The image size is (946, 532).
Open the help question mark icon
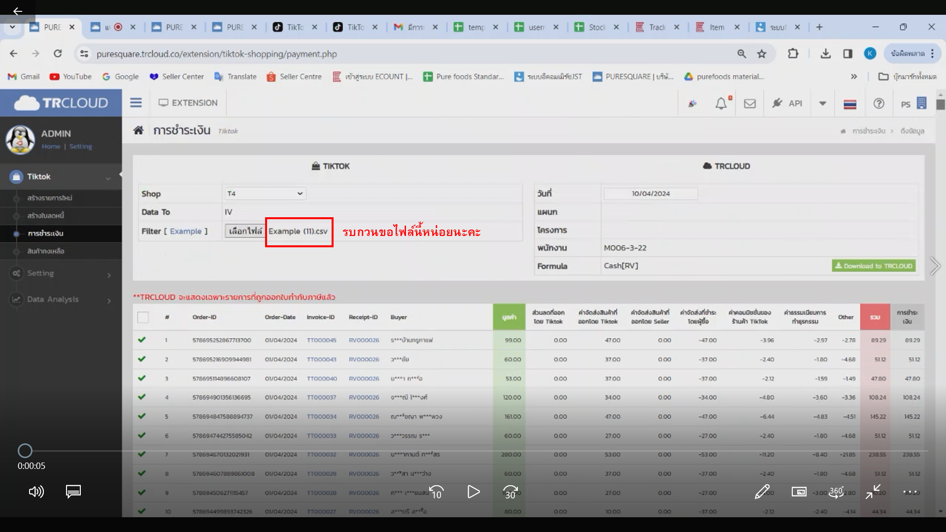pos(878,103)
